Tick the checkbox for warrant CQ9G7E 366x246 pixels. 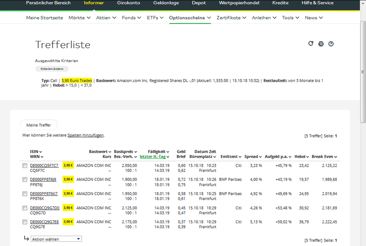[25, 222]
